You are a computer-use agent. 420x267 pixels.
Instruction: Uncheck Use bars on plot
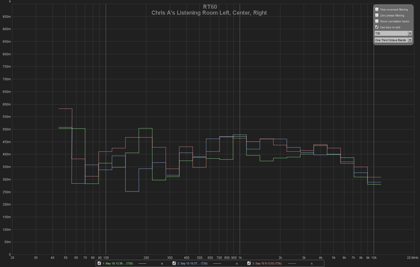click(x=377, y=27)
